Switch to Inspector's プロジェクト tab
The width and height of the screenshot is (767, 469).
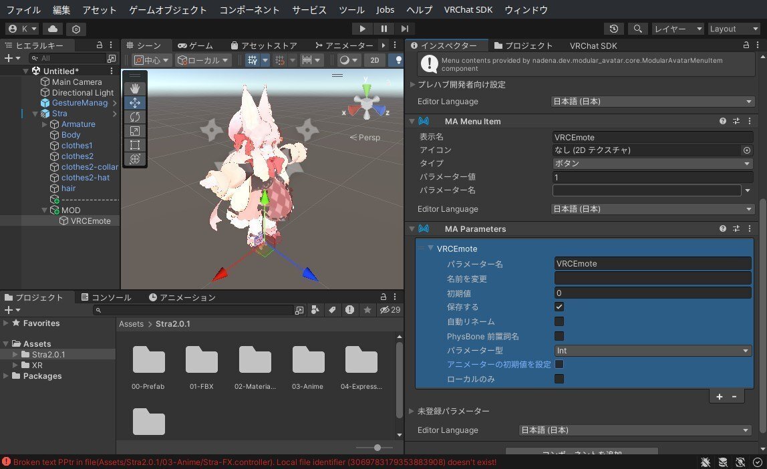(523, 45)
